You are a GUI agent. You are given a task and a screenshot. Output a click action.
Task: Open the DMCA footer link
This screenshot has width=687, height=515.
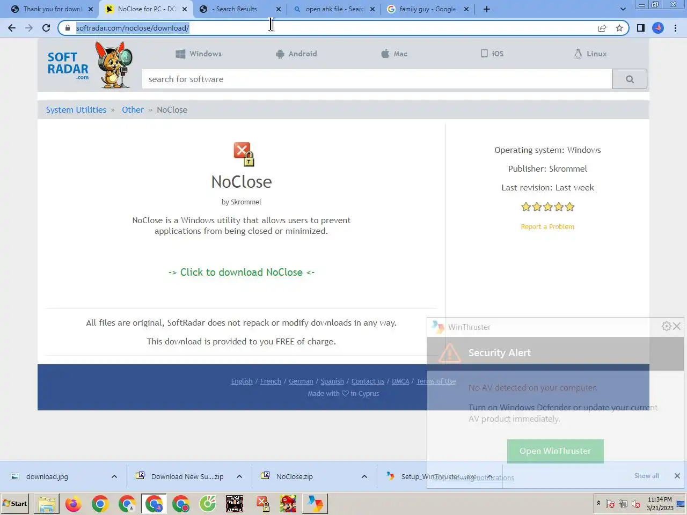[x=400, y=381]
